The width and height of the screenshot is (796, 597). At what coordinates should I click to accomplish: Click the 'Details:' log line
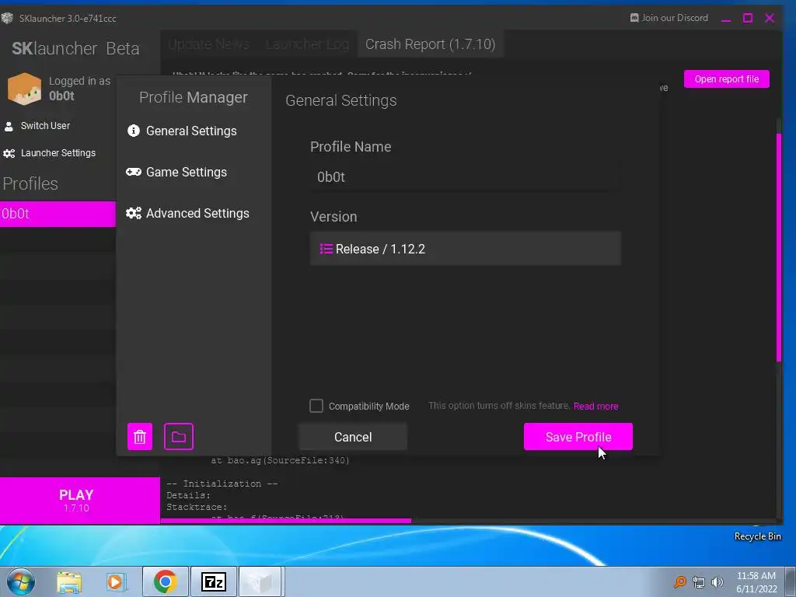188,495
